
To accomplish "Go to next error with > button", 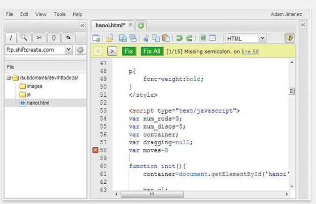I will tap(112, 51).
